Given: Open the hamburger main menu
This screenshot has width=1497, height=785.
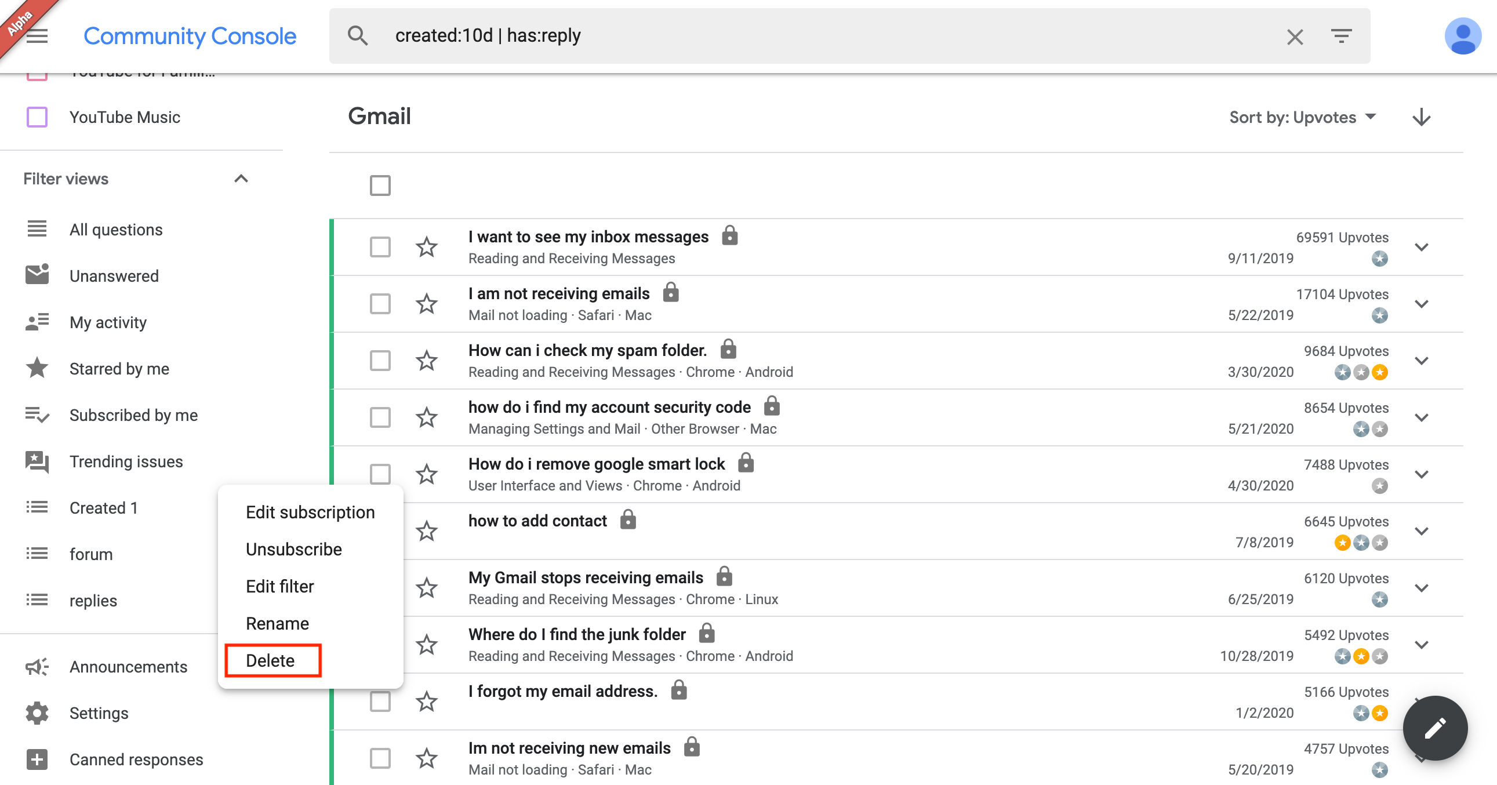Looking at the screenshot, I should 37,36.
